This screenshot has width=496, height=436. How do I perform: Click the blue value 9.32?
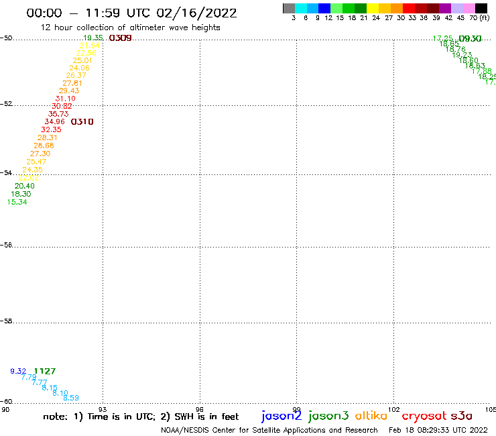pyautogui.click(x=18, y=371)
